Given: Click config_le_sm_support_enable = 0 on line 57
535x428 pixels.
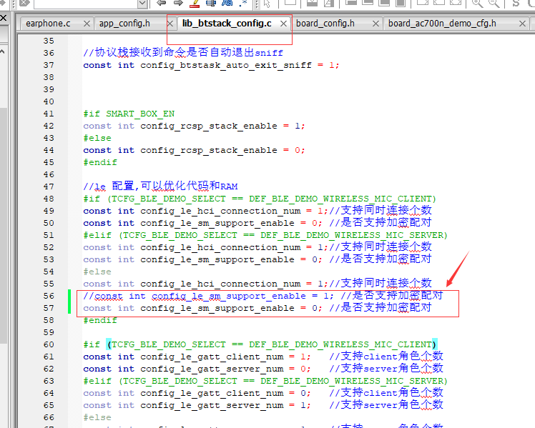Looking at the screenshot, I should pyautogui.click(x=257, y=308).
